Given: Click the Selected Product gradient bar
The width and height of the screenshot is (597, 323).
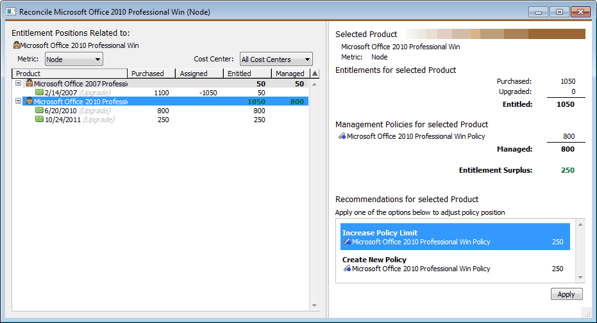Looking at the screenshot, I should coord(495,34).
